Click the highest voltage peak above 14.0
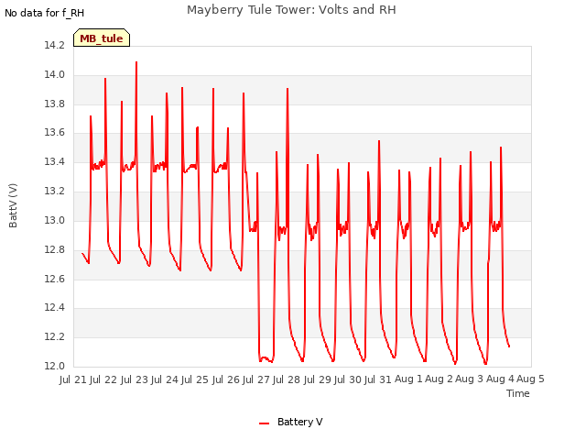The height and width of the screenshot is (440, 586). point(136,62)
